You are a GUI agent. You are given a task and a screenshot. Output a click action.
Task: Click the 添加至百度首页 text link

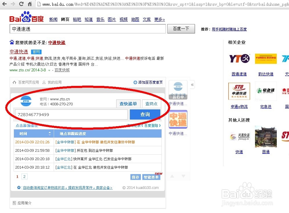pyautogui.click(x=150, y=82)
